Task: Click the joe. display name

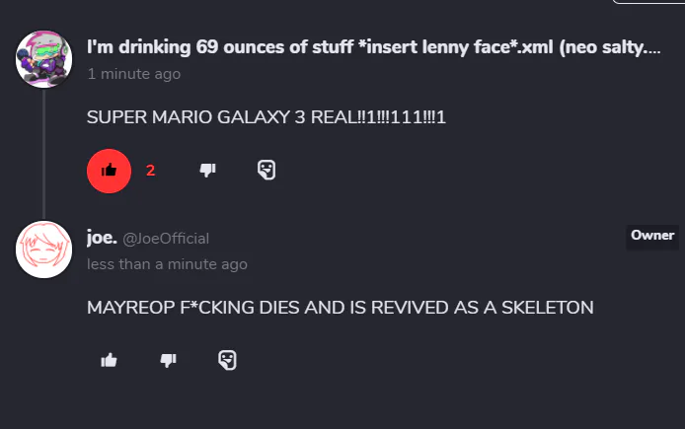Action: click(x=102, y=237)
